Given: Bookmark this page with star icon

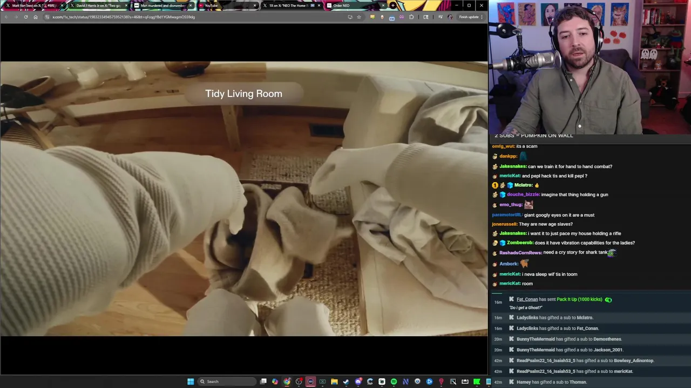Looking at the screenshot, I should click(359, 17).
